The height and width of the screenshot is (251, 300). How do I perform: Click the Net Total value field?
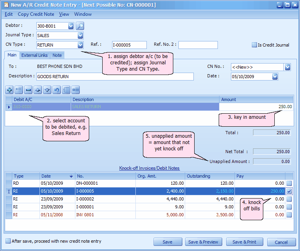(x=272, y=152)
